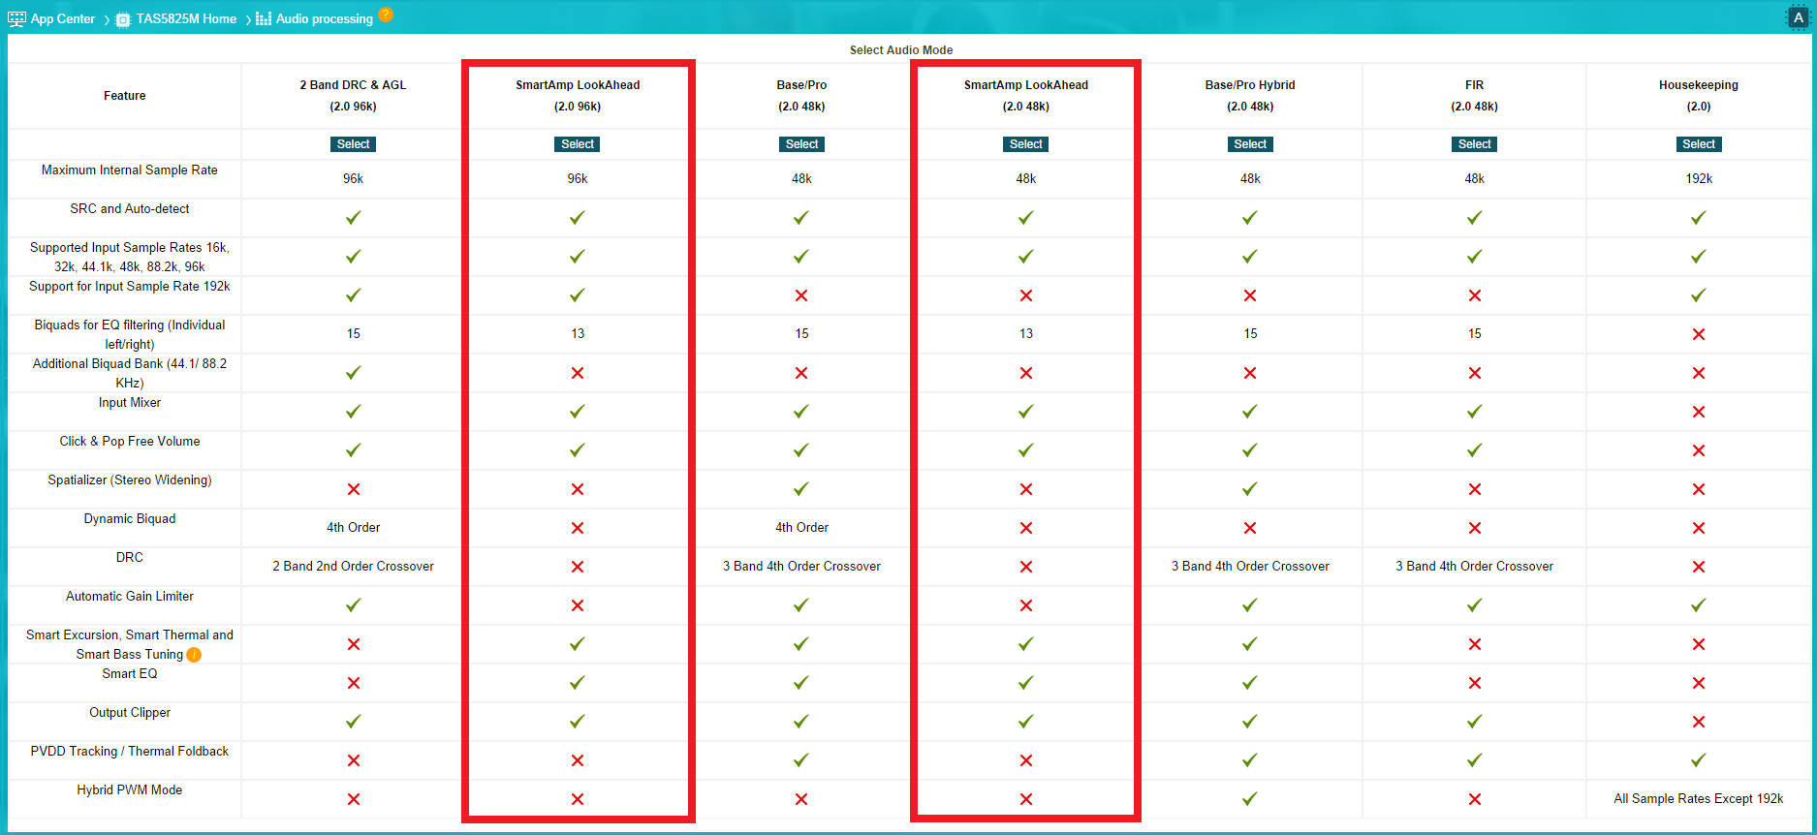Pick the Base/Pro Hybrid mode Select button
The image size is (1817, 835).
tap(1250, 144)
